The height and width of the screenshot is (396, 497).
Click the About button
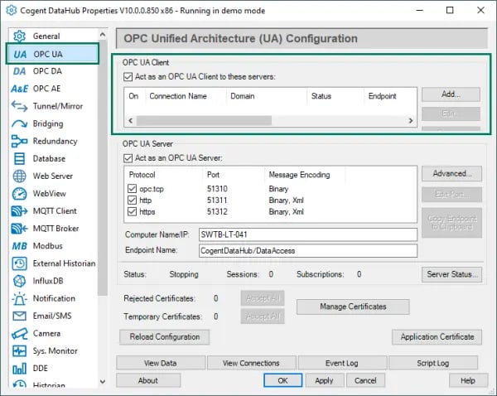pos(148,380)
